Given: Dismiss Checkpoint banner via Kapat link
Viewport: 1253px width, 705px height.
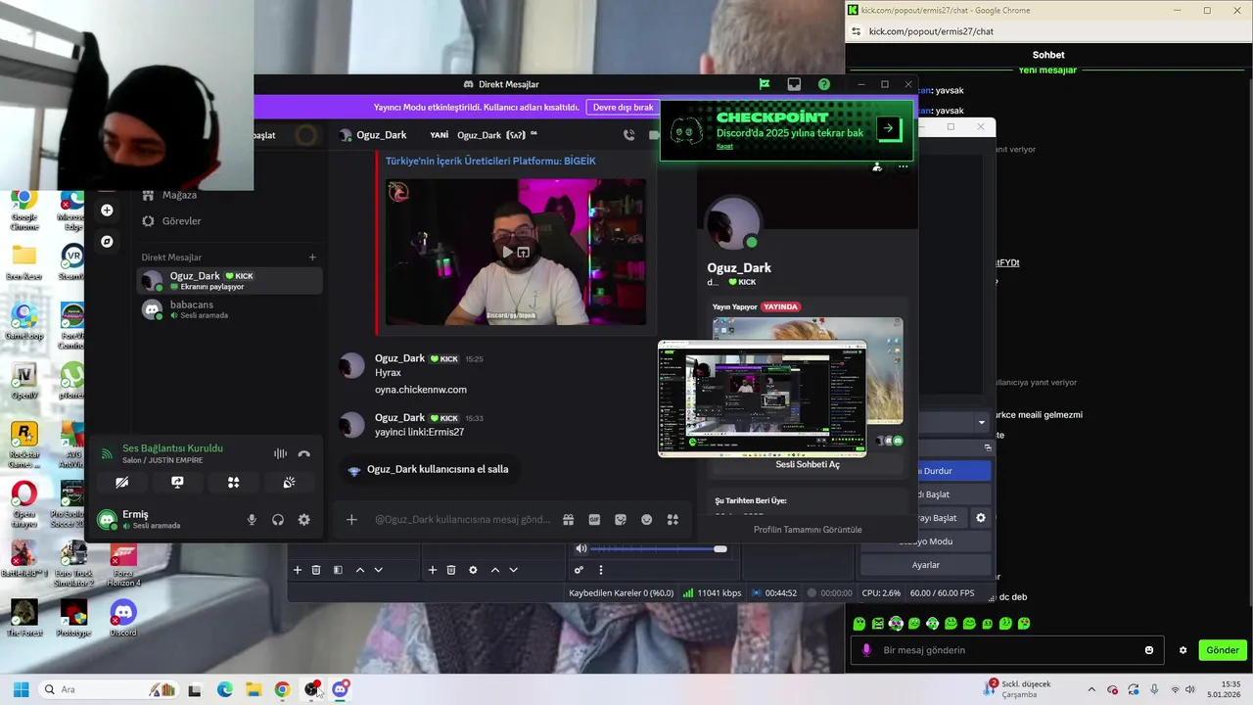Looking at the screenshot, I should [724, 146].
